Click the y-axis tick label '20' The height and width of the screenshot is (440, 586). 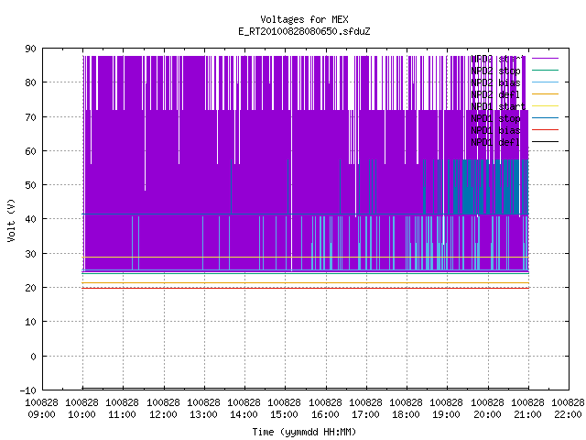30,288
